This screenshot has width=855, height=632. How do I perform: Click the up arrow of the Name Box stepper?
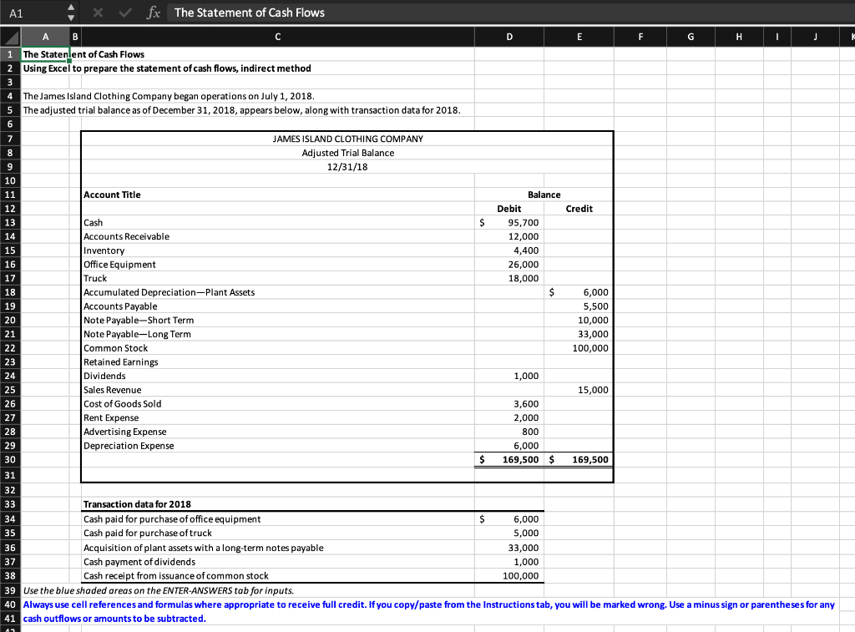(71, 8)
